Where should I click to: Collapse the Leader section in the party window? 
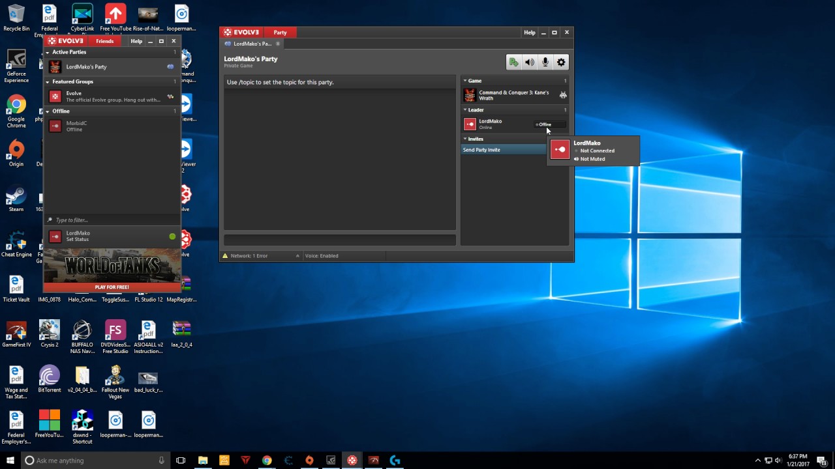click(x=465, y=110)
